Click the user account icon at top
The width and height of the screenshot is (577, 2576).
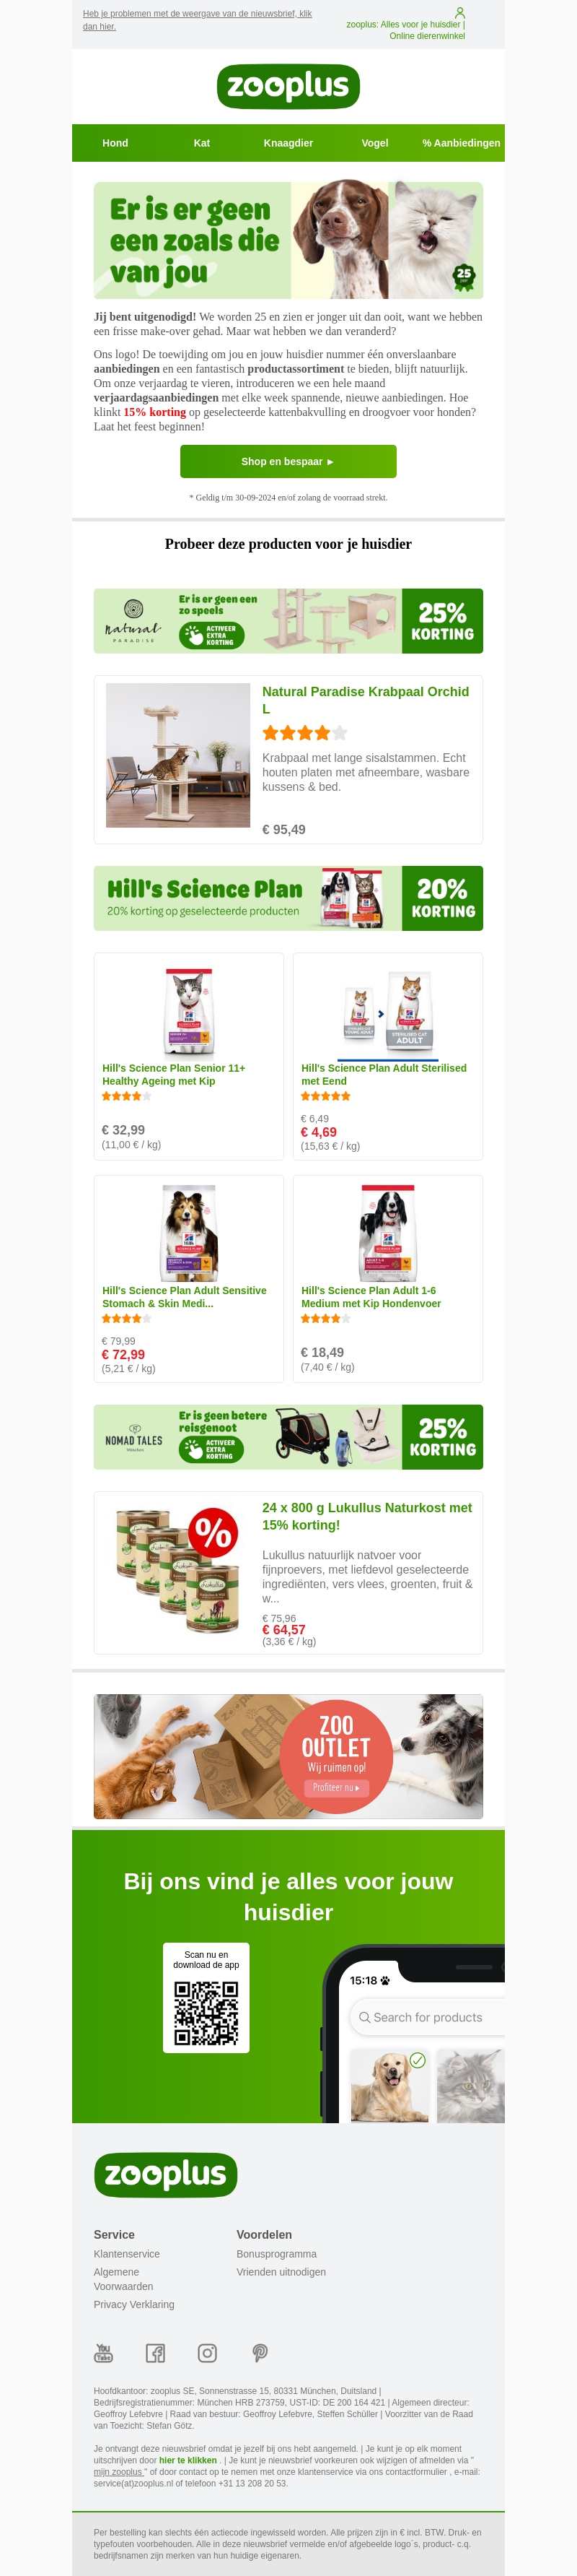459,13
